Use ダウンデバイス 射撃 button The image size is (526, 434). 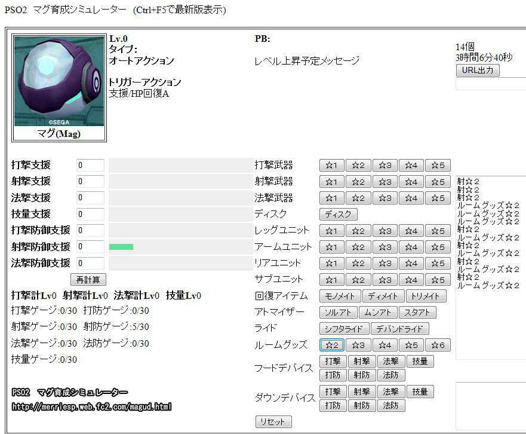362,392
